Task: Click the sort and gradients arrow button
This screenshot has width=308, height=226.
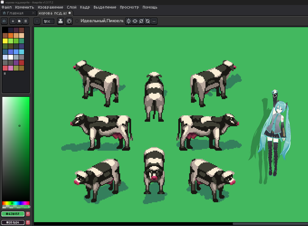Action: (x=13, y=21)
